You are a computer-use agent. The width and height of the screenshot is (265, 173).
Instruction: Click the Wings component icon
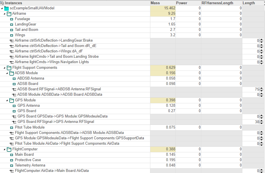[x=12, y=35]
